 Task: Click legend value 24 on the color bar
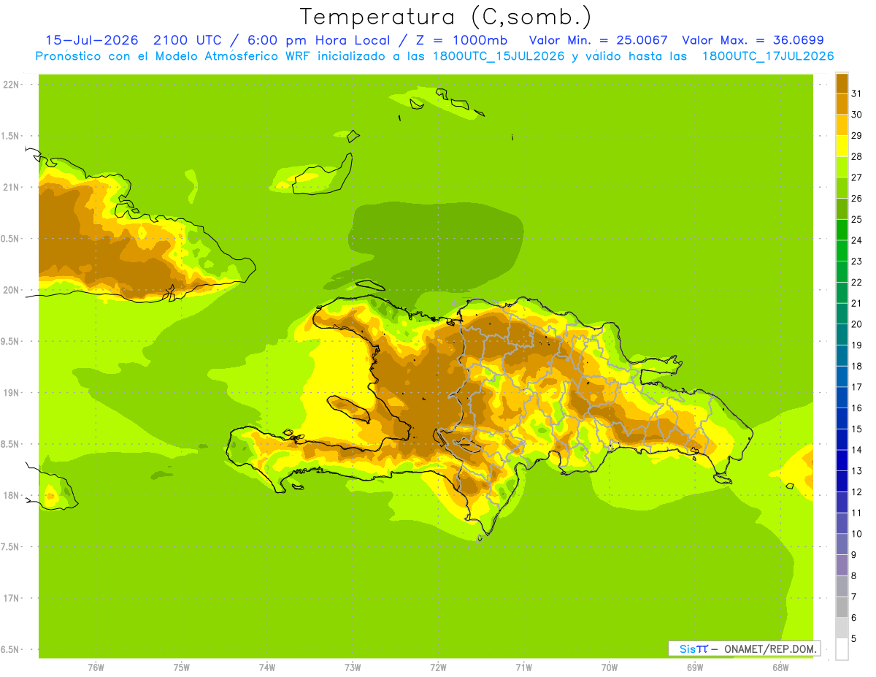[x=856, y=240]
